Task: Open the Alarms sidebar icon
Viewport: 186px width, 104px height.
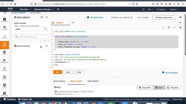Action: (x=5, y=77)
